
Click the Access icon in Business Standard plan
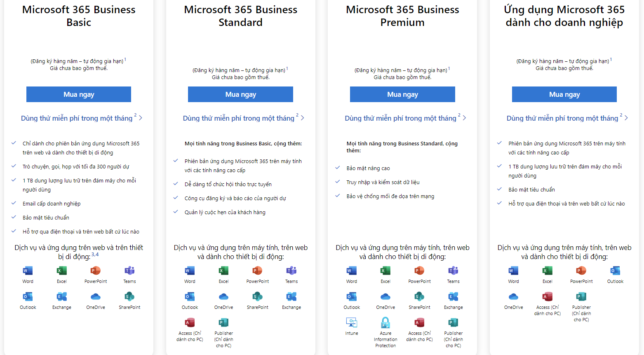click(x=190, y=322)
